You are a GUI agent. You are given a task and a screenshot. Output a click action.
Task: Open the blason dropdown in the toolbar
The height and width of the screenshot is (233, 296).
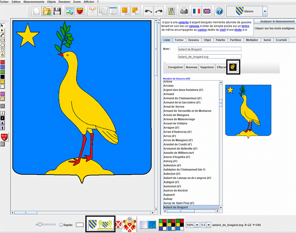pyautogui.click(x=265, y=11)
